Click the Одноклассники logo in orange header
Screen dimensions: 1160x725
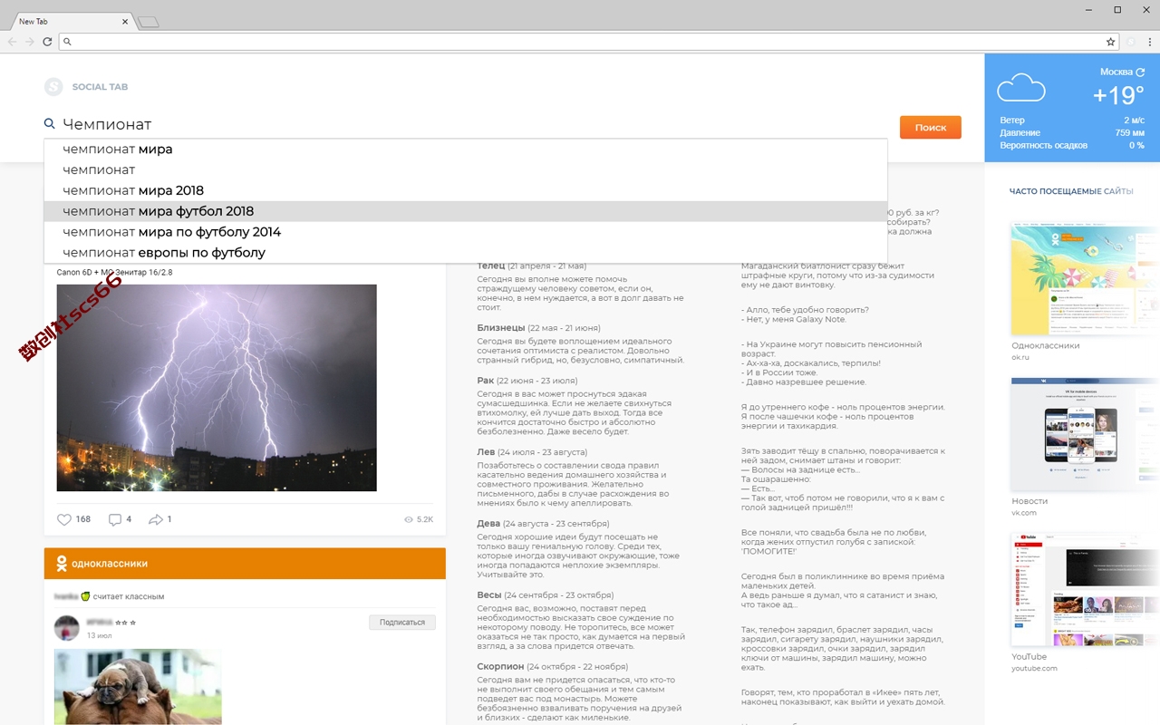62,564
